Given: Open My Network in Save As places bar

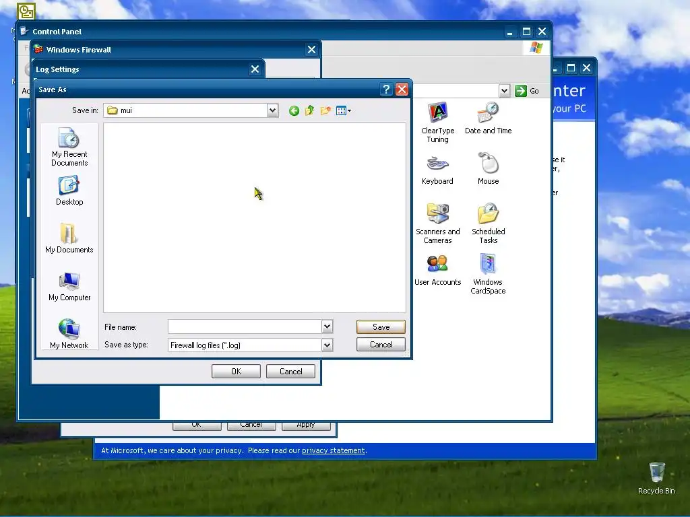Looking at the screenshot, I should tap(69, 334).
